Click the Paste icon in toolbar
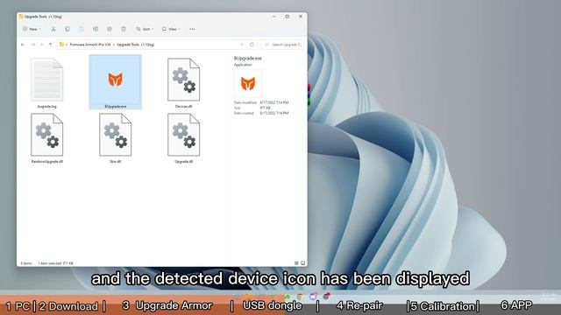This screenshot has height=315, width=561. tap(82, 29)
